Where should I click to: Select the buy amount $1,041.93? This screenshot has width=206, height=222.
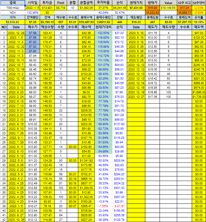point(86,161)
